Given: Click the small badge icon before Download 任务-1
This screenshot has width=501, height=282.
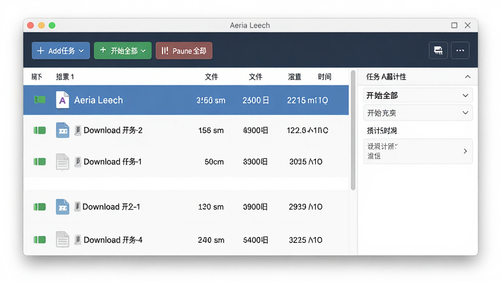Looking at the screenshot, I should pos(78,162).
